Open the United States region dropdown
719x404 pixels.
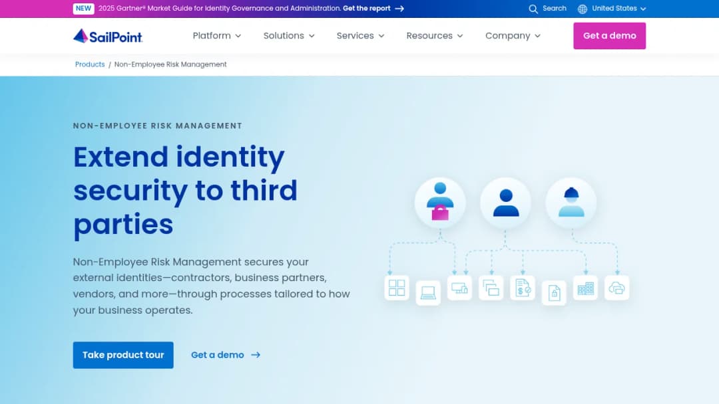612,9
